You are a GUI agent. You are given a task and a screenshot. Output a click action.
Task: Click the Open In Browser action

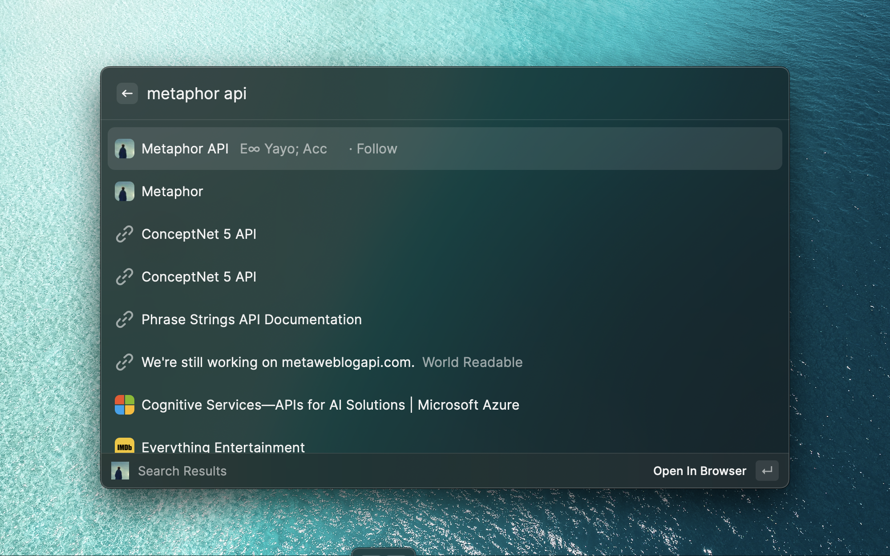tap(700, 471)
